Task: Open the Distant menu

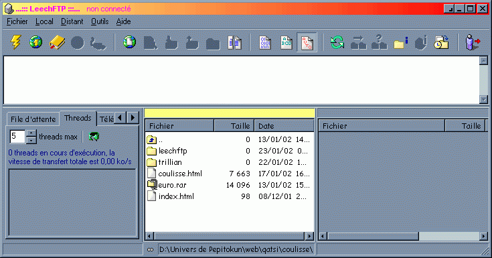Action: pyautogui.click(x=72, y=21)
